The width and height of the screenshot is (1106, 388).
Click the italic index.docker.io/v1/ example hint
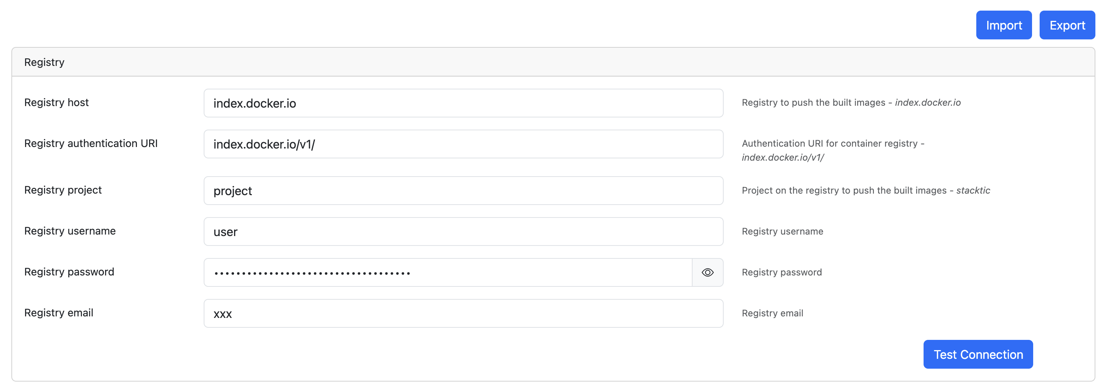pos(783,157)
